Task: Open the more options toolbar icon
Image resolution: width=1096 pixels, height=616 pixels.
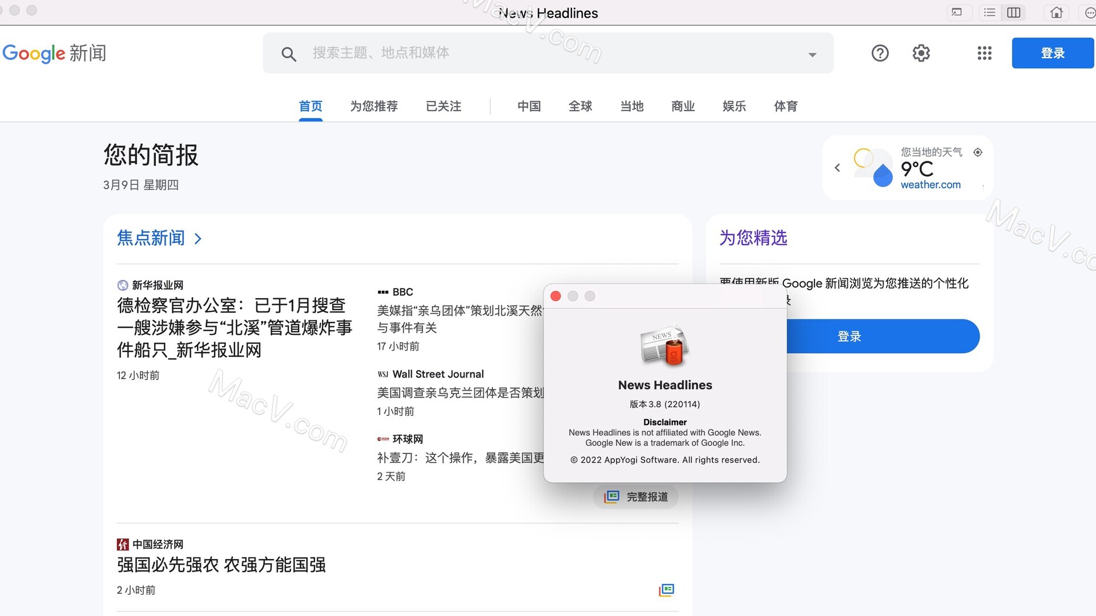Action: 1089,13
